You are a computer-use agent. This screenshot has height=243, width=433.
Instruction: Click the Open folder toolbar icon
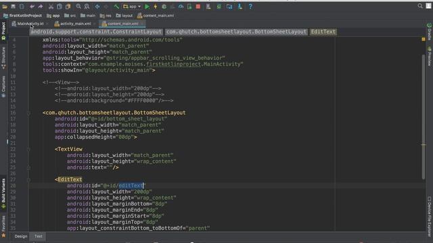coord(5,6)
